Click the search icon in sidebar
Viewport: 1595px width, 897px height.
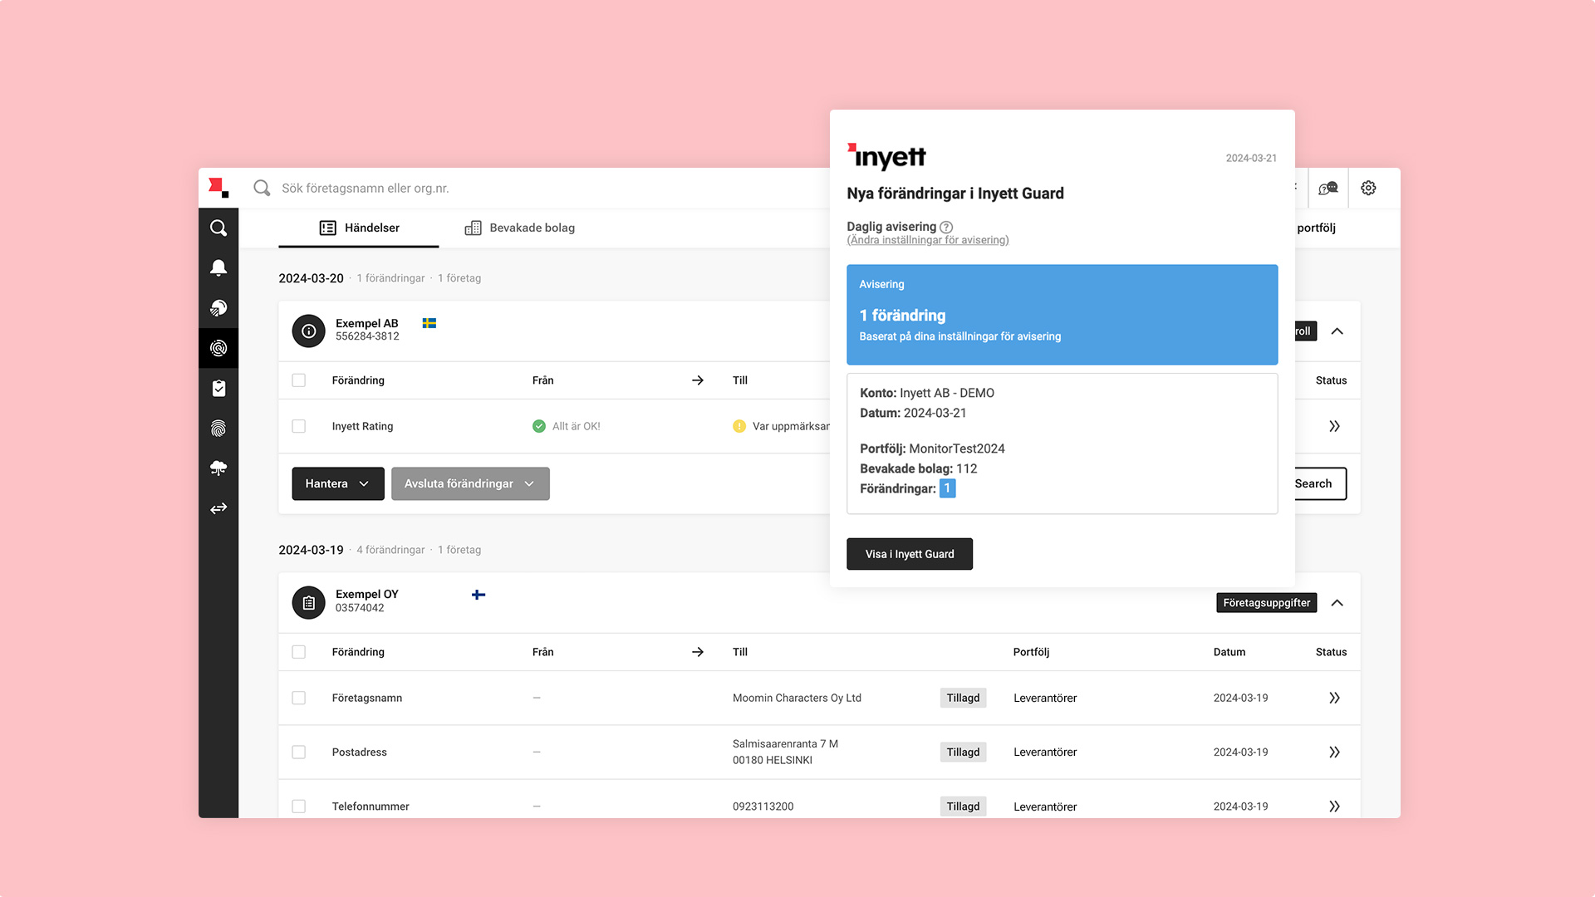click(218, 228)
